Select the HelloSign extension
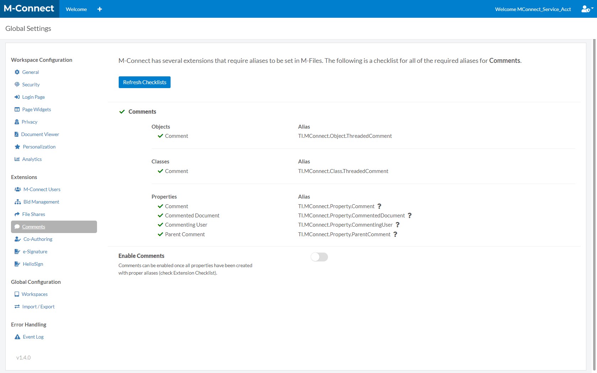The height and width of the screenshot is (373, 597). pos(33,264)
